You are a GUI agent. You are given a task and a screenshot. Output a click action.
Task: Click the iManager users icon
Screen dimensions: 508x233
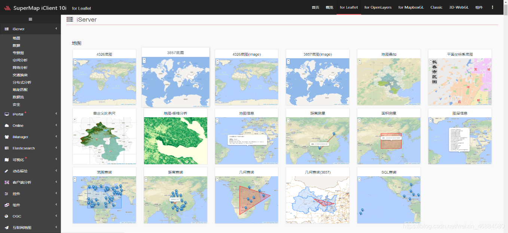click(x=7, y=137)
